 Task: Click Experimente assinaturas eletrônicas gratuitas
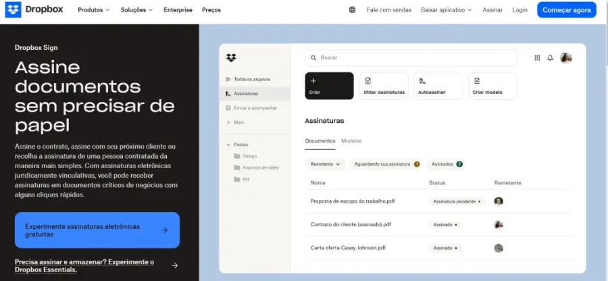(97, 230)
